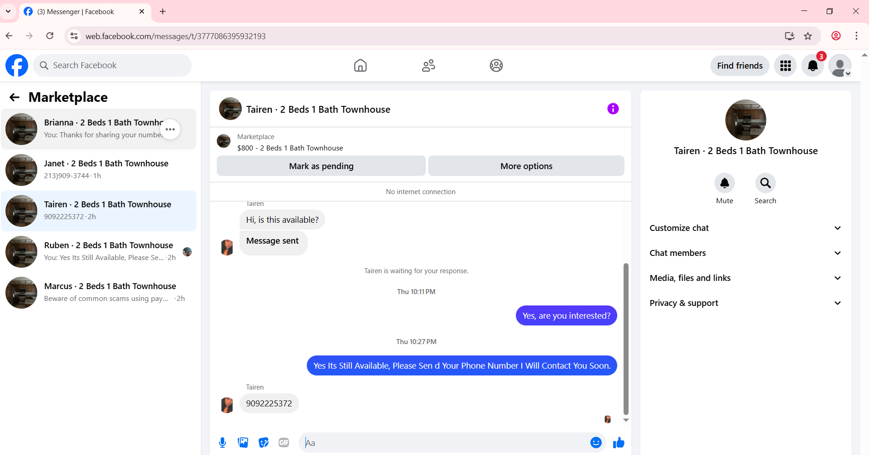Viewport: 869px width, 455px height.
Task: Attach a photo or file icon
Action: (243, 443)
